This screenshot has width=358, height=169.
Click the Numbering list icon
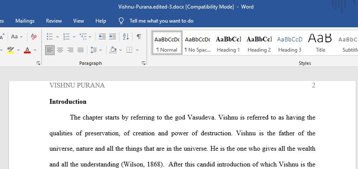[66, 37]
